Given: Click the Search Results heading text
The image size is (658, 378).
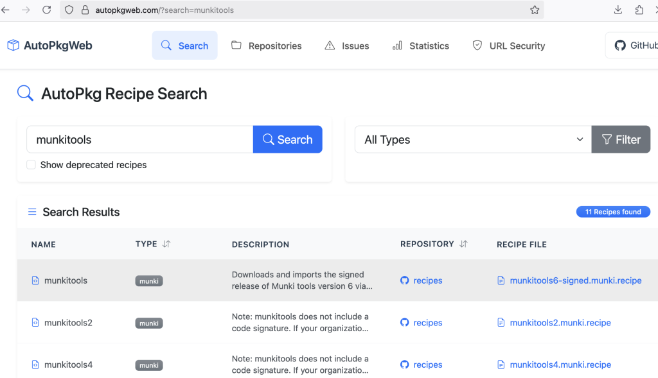Looking at the screenshot, I should tap(81, 212).
